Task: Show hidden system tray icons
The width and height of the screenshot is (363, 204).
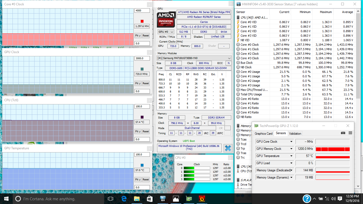Action: click(315, 198)
